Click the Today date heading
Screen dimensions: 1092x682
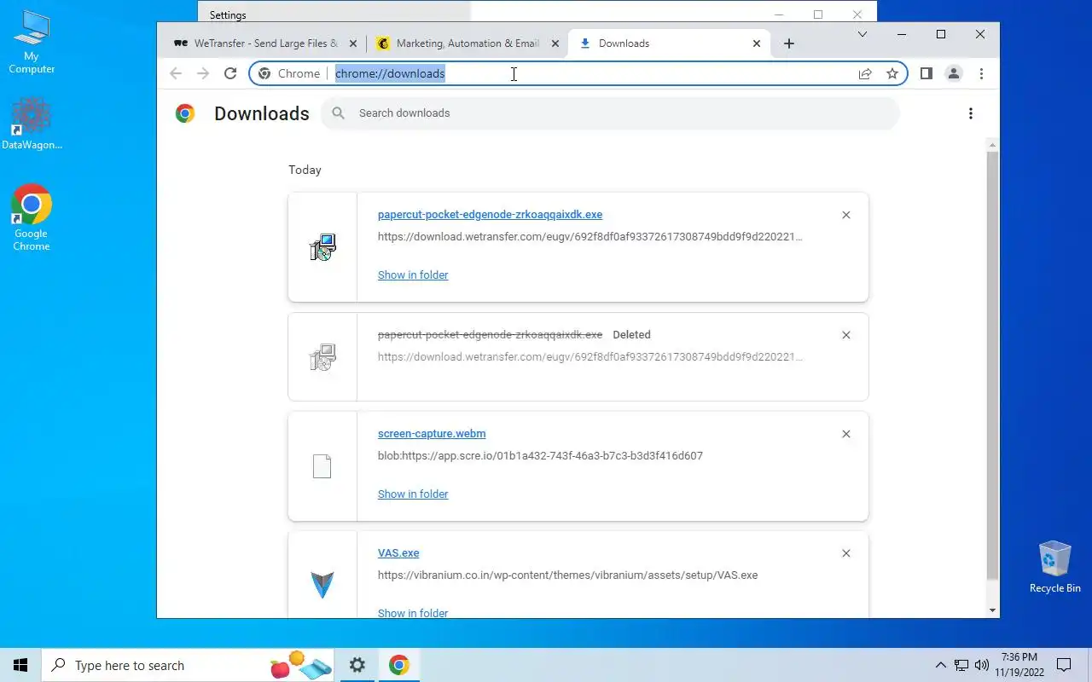click(305, 170)
